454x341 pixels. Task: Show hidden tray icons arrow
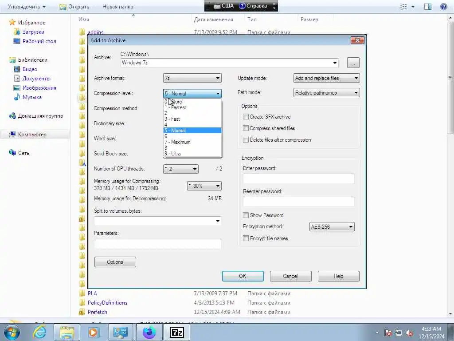377,333
